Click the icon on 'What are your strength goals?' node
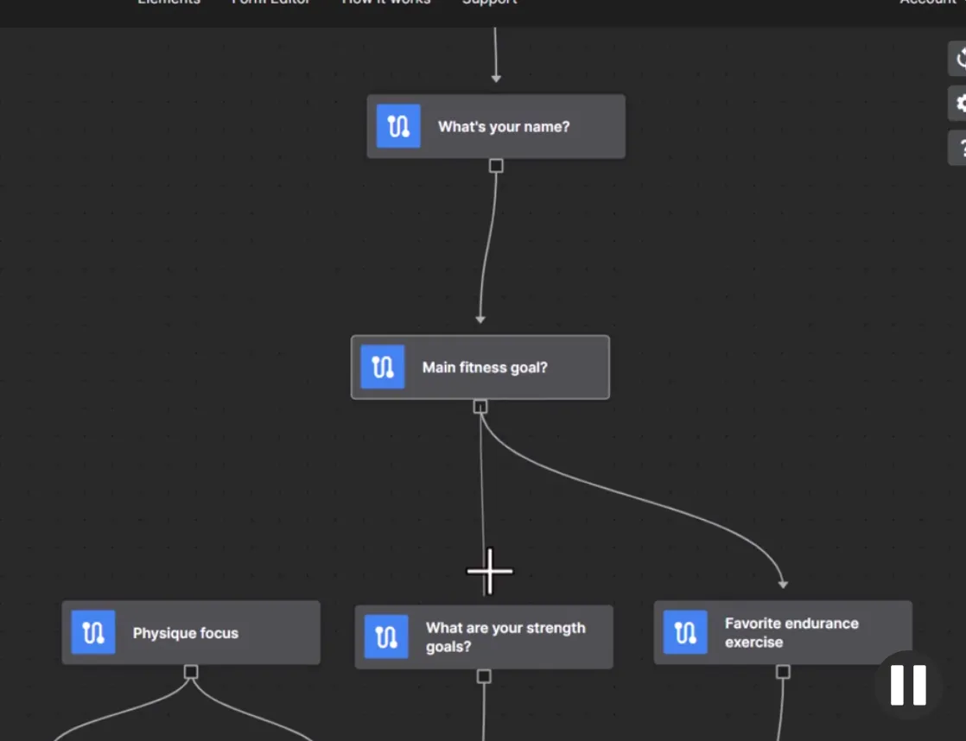Viewport: 966px width, 741px height. 385,636
